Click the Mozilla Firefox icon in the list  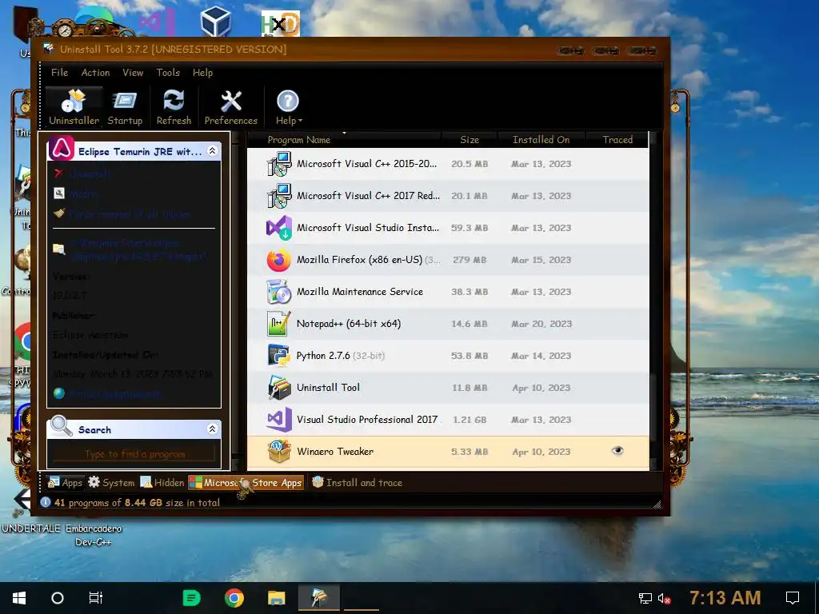tap(279, 260)
